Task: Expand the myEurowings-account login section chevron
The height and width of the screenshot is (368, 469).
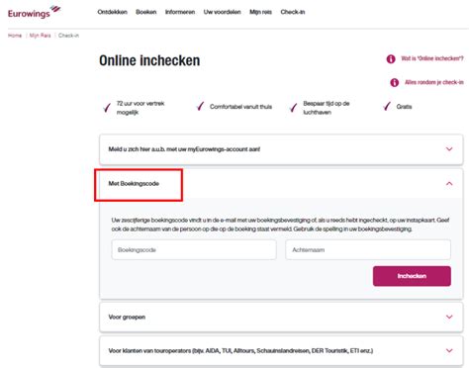Action: (x=449, y=149)
